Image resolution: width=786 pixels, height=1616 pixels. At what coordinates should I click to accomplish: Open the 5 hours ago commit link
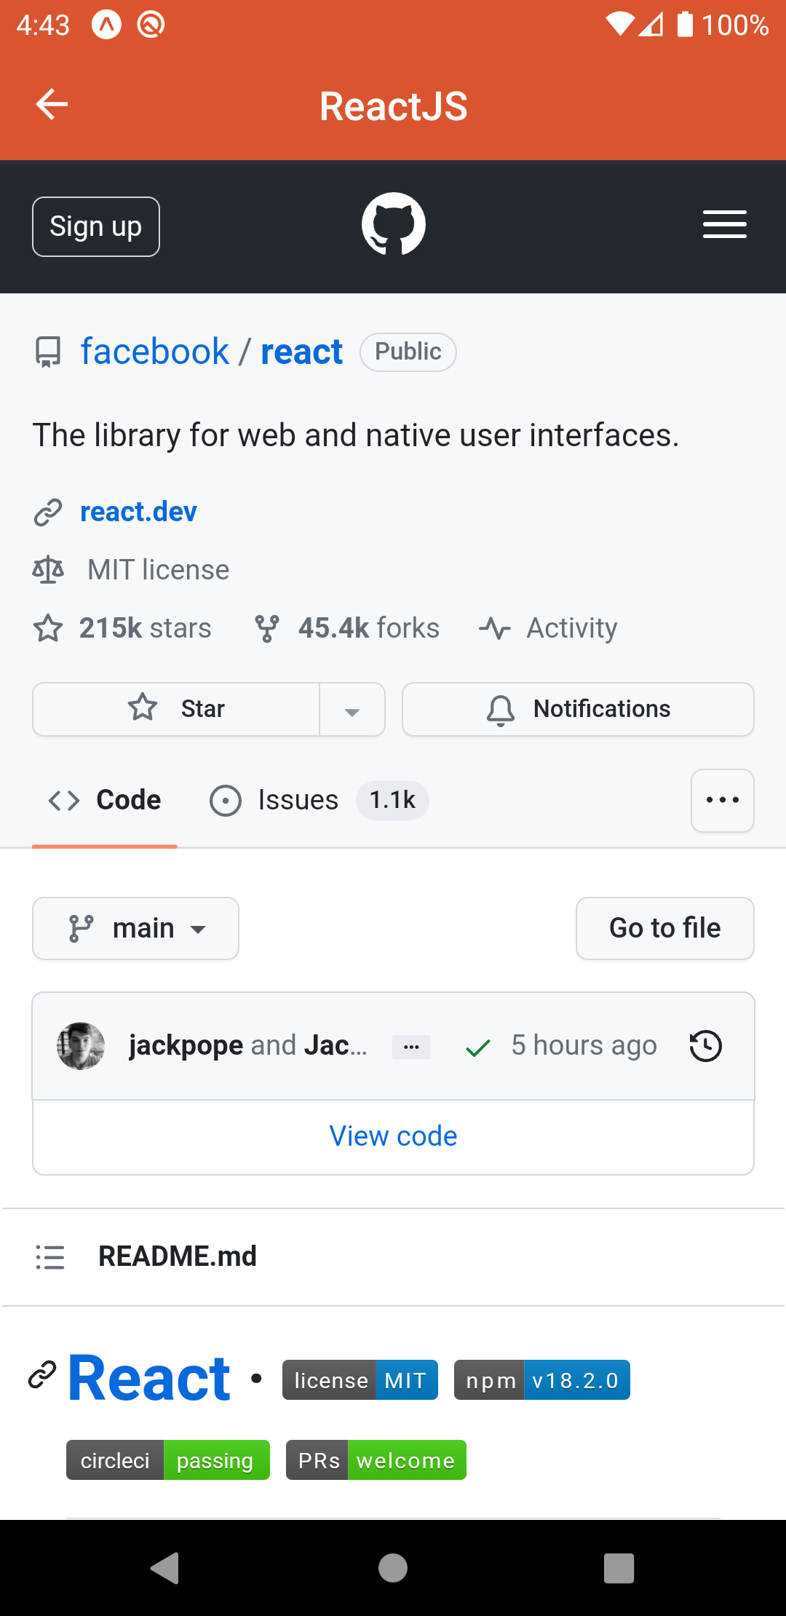(584, 1046)
